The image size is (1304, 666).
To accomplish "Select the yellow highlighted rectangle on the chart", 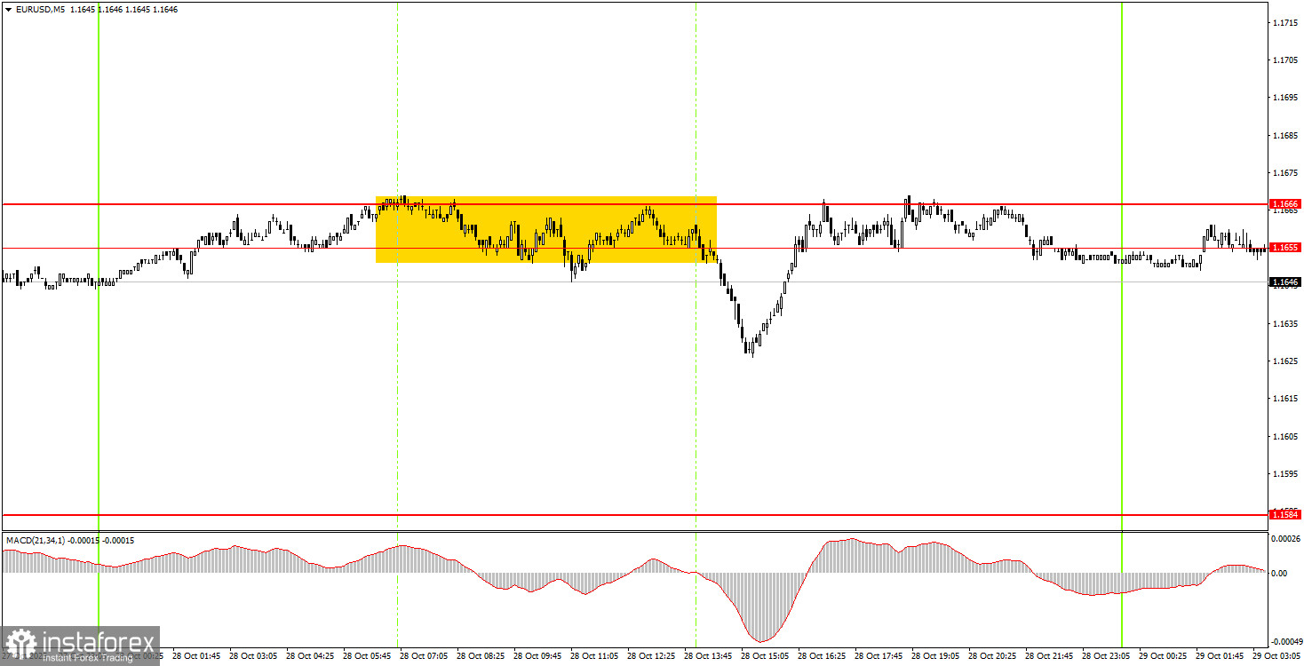I will [x=546, y=229].
